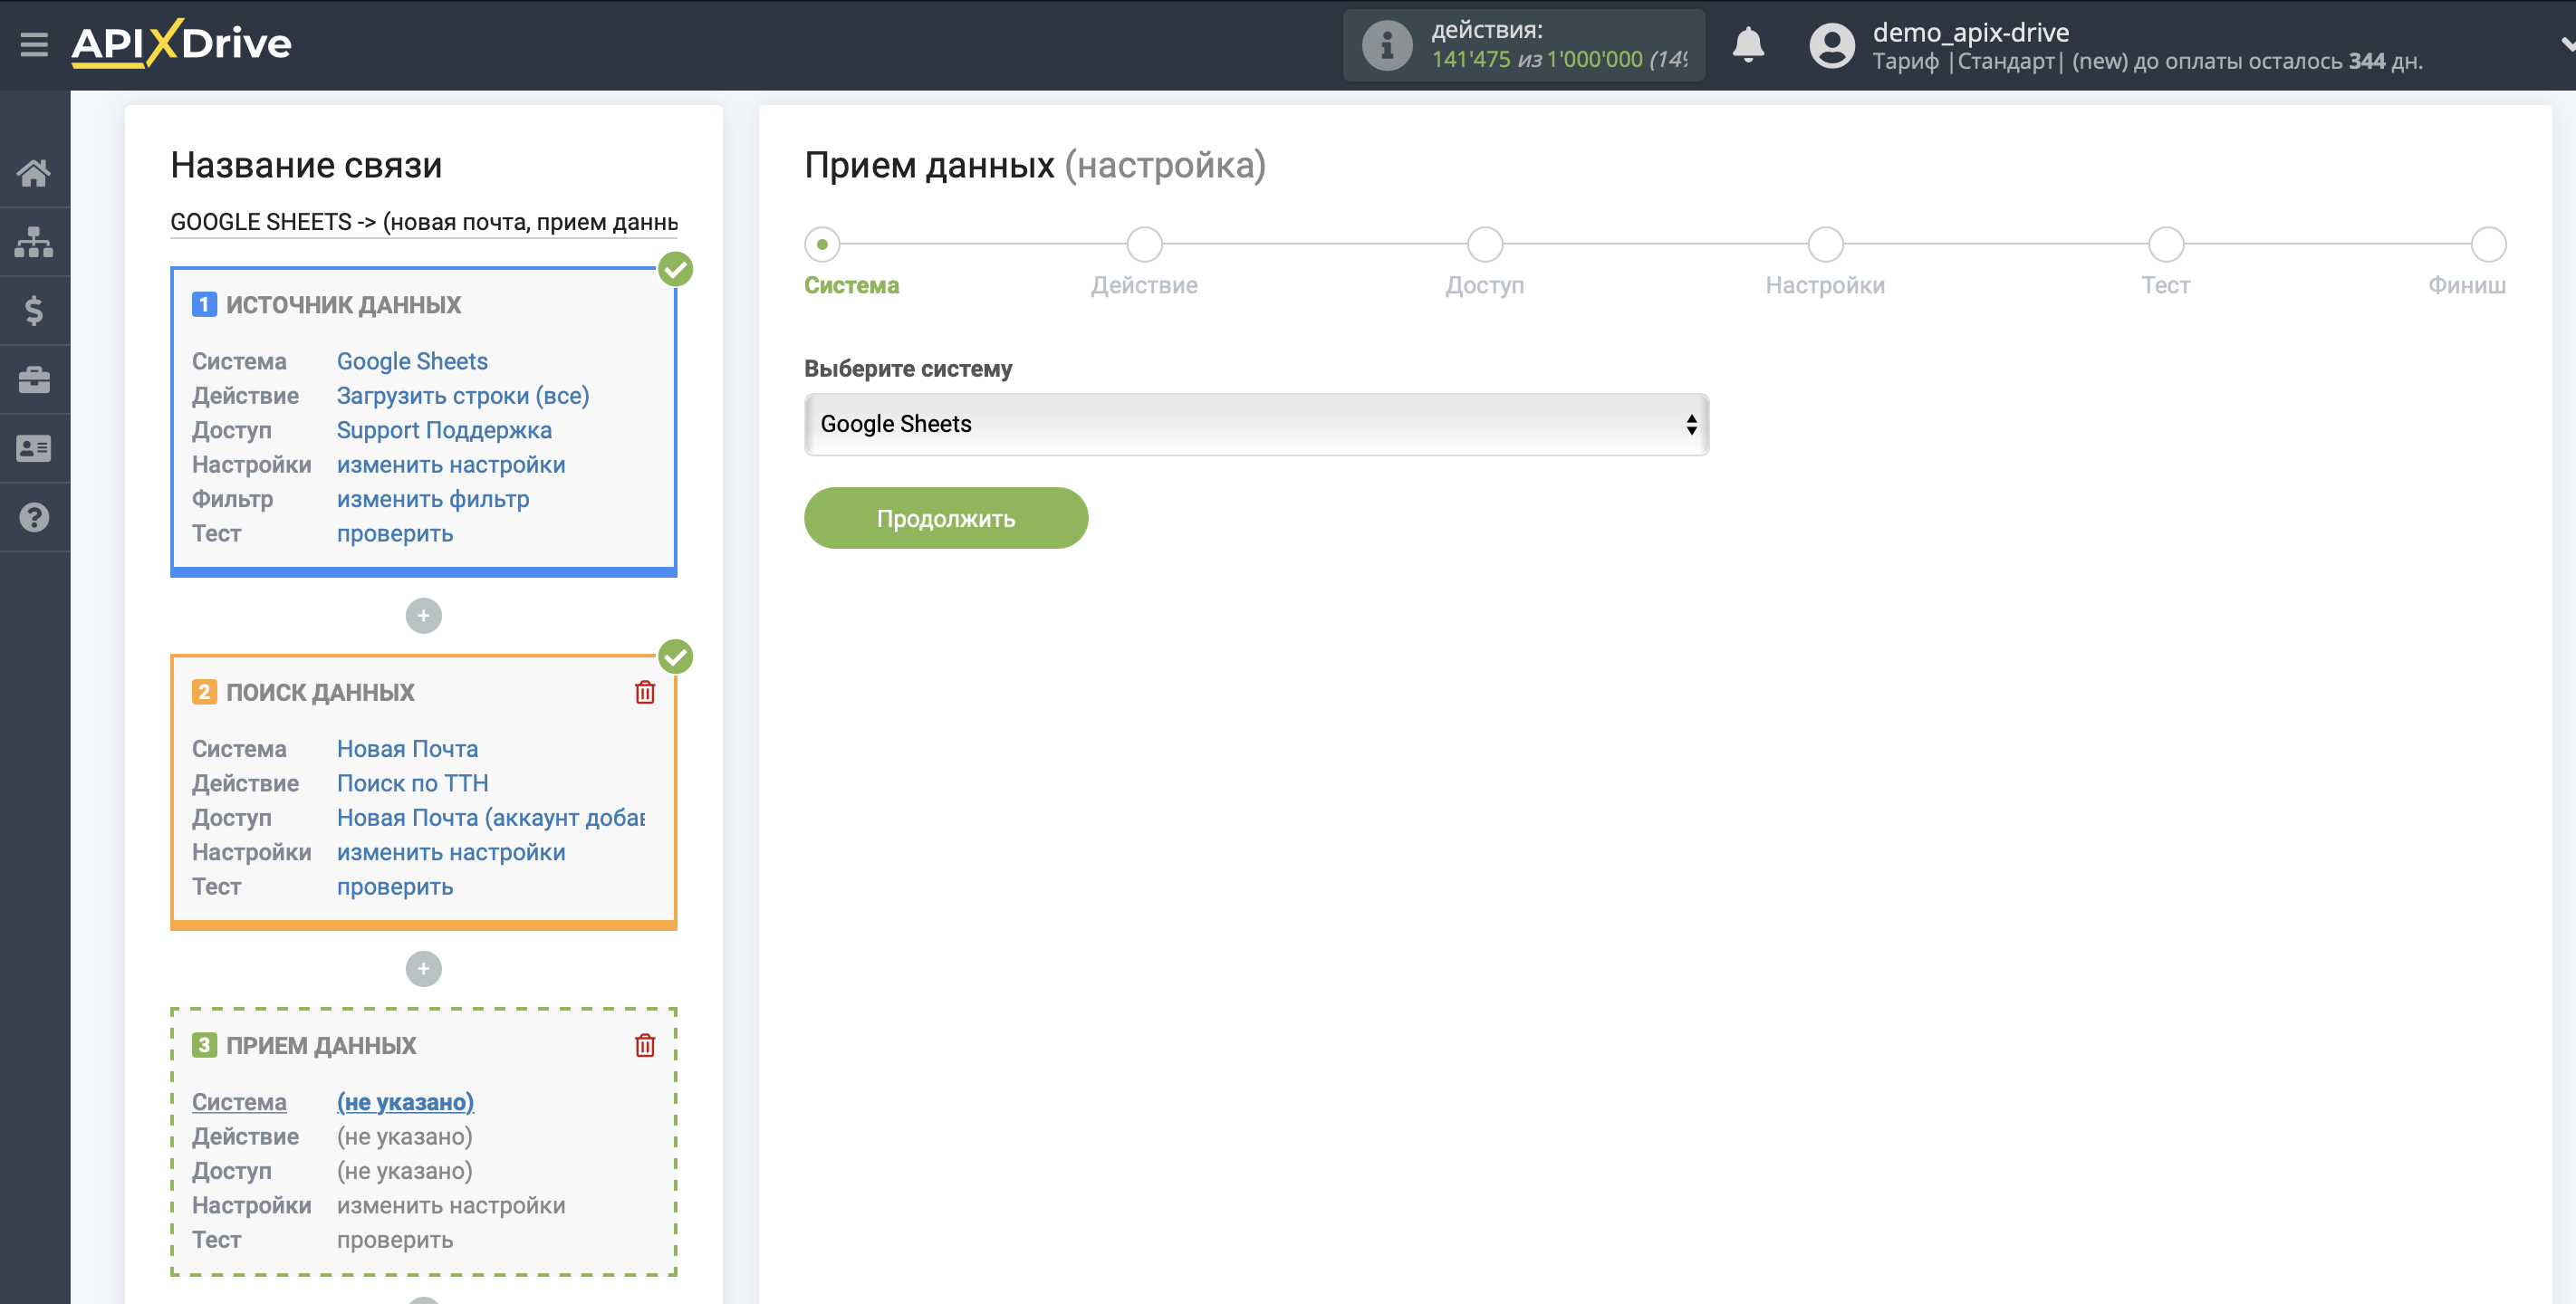Delete the Поиск данных block with trash icon

(x=645, y=692)
